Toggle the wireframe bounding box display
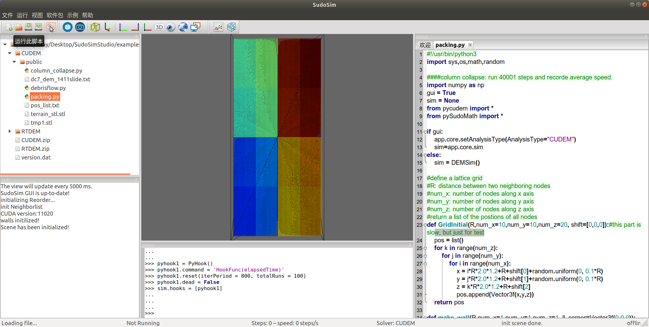This screenshot has width=649, height=327. (x=95, y=27)
